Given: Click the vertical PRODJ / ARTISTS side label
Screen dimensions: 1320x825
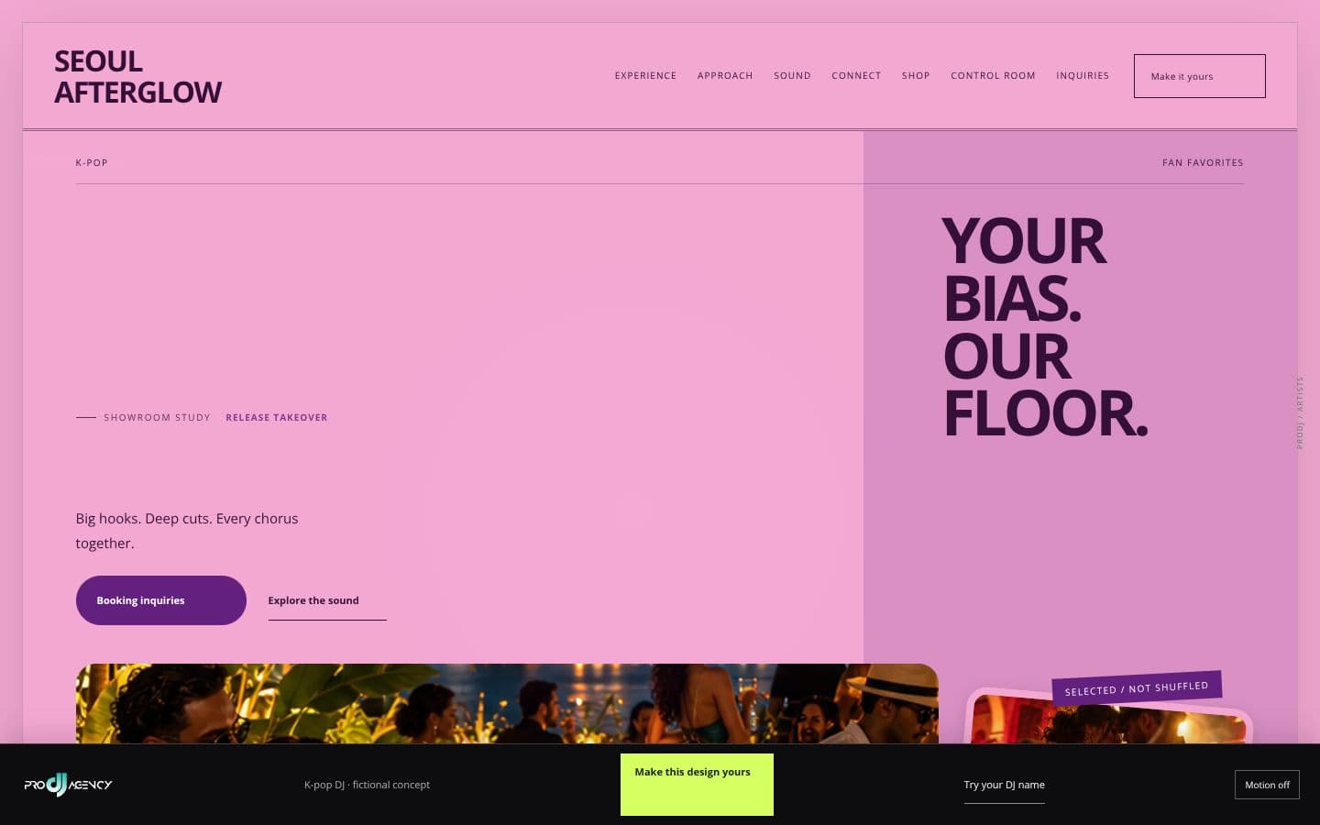Looking at the screenshot, I should (1300, 412).
